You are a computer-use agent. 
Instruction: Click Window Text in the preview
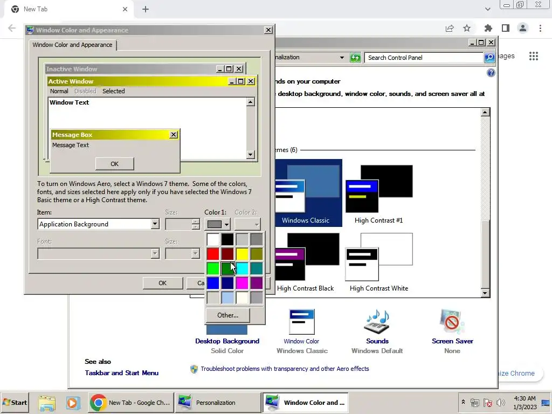pos(70,102)
